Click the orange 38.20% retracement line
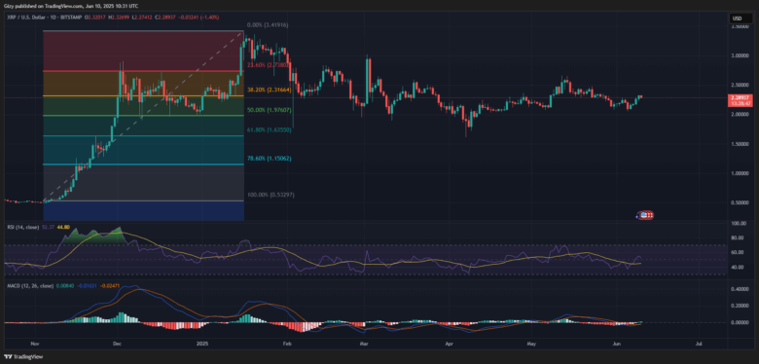This screenshot has height=364, width=759. tap(144, 95)
